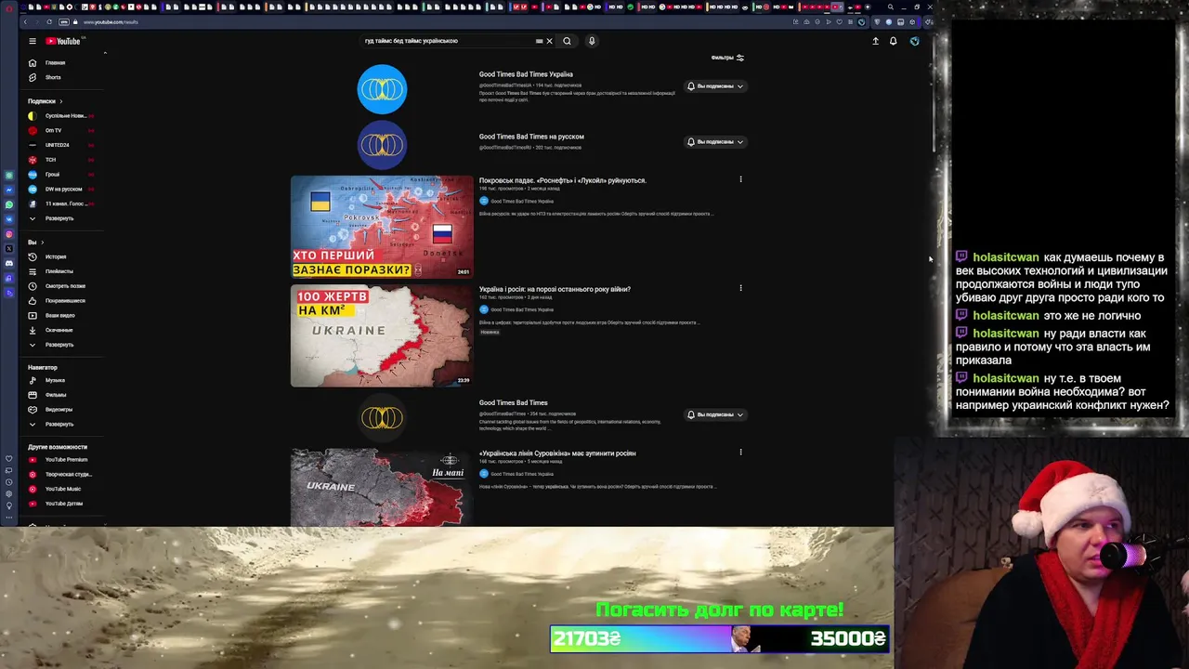Open the YouTube hamburger guide menu

click(x=32, y=41)
